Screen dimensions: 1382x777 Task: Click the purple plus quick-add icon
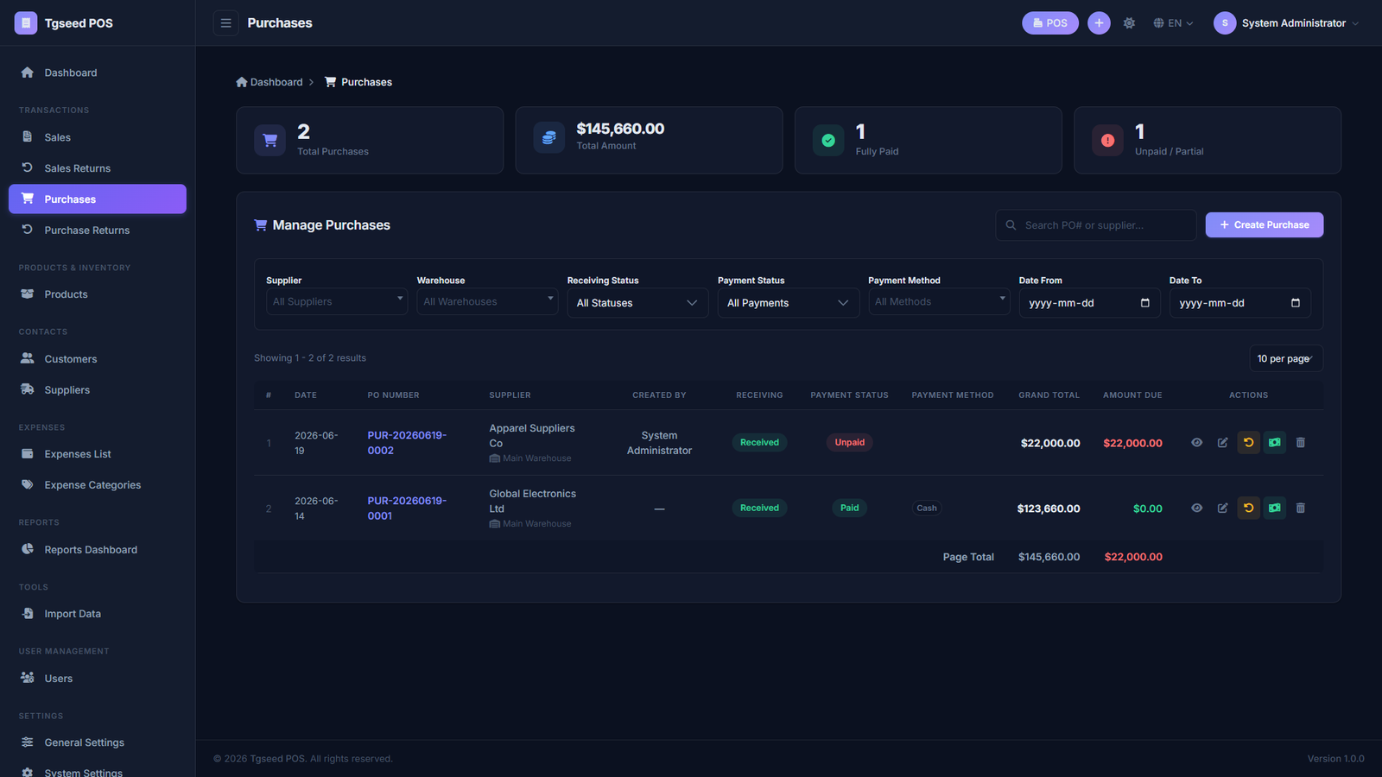coord(1099,23)
